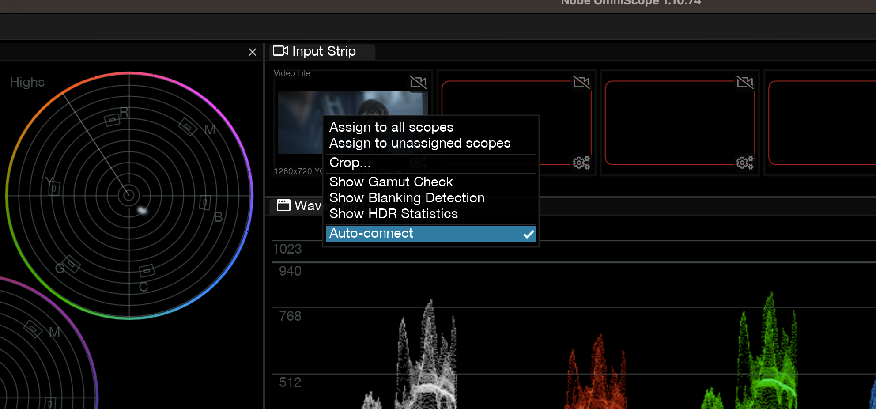Open the Input Strip tab

322,51
